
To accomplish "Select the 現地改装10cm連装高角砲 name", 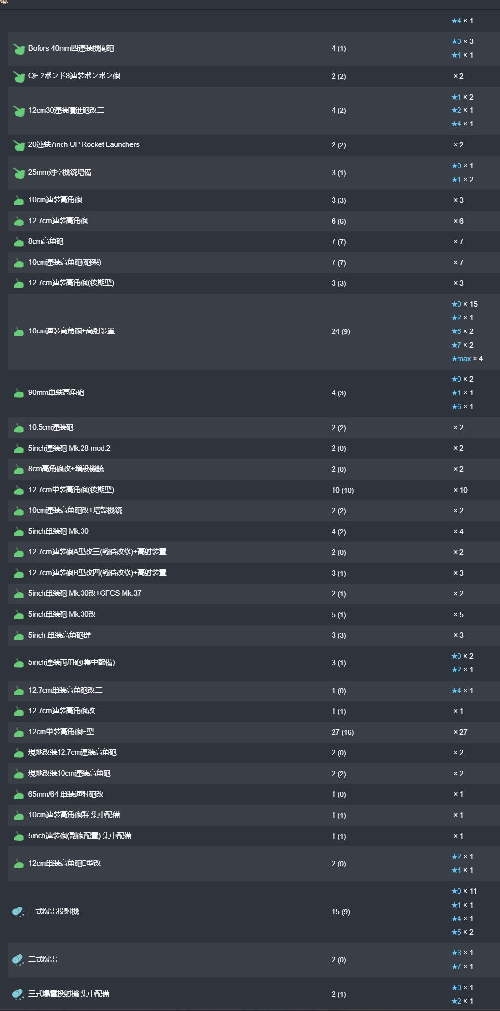I will click(69, 773).
